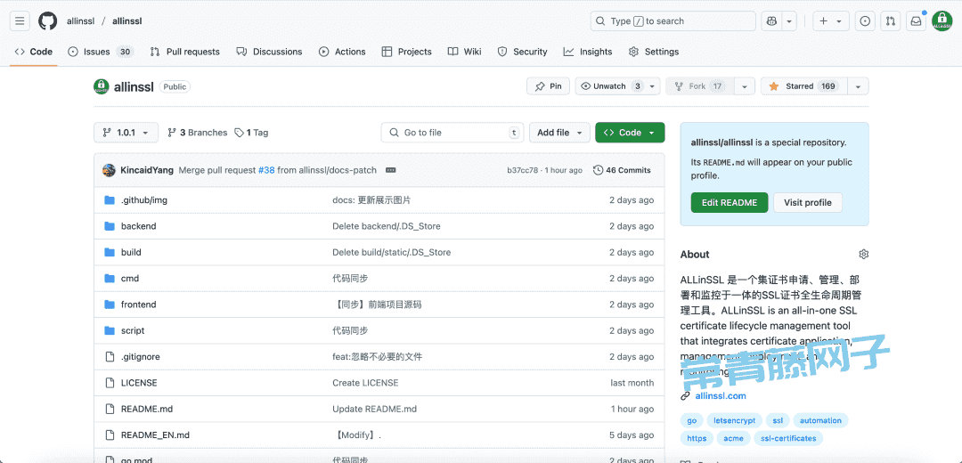This screenshot has width=962, height=463.
Task: Select the automation topic tag
Action: point(820,420)
